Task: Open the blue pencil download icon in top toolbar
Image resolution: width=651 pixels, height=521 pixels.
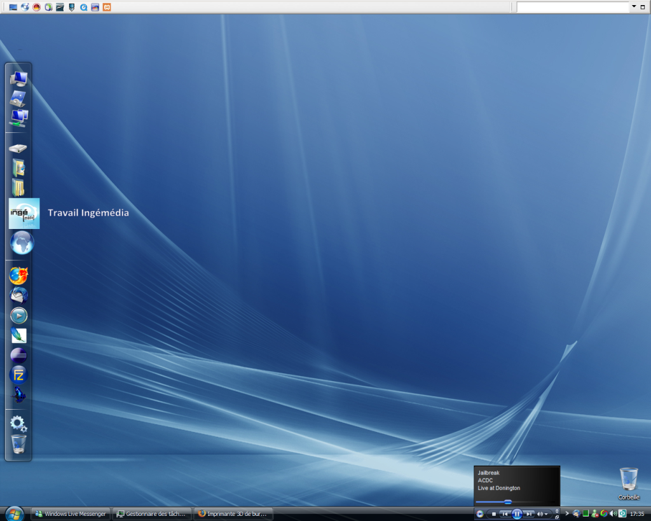Action: point(72,7)
